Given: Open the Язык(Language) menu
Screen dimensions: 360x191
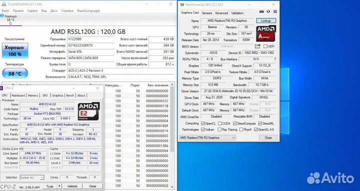Looking at the screenshot, I should tap(88, 11).
